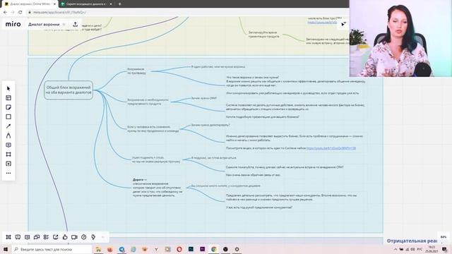Viewport: 452px width, 254px height.
Task: Select the Хотите подробную презентацию text
Action: click(262, 117)
